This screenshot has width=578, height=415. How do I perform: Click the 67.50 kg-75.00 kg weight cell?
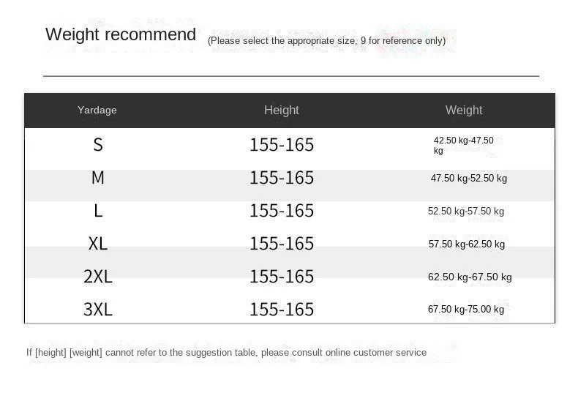[x=466, y=309]
